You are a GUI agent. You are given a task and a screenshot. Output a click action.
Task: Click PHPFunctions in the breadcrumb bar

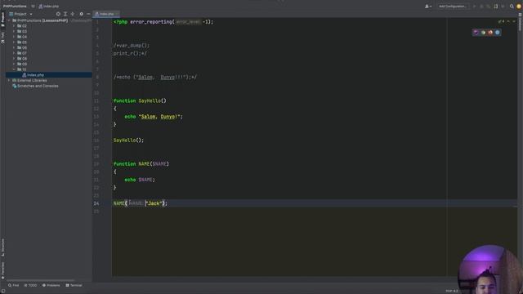click(15, 6)
